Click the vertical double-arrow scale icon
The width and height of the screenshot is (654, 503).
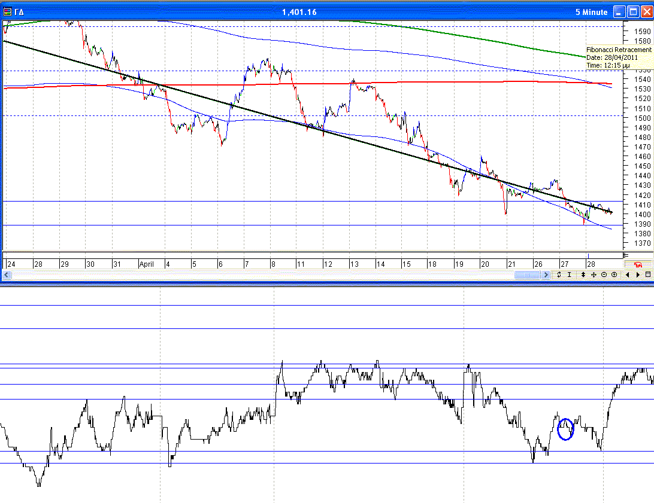click(583, 275)
